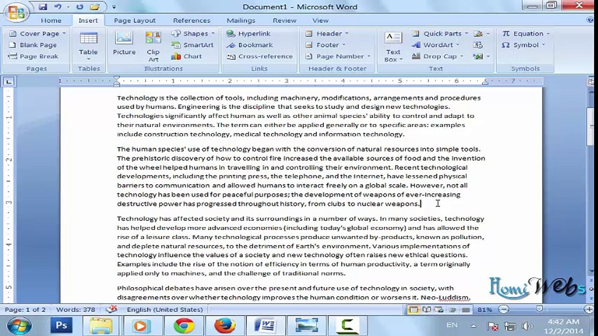Insert a SmartArt graphic

tap(192, 45)
